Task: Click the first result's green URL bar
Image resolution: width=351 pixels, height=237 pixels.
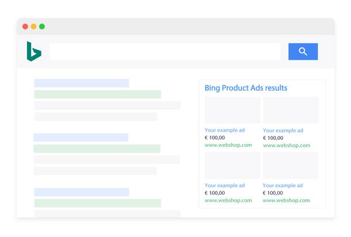Action: pyautogui.click(x=97, y=94)
